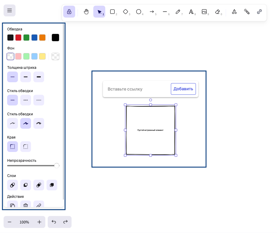This screenshot has width=277, height=233.
Task: Switch edges to rounded corners
Action: pos(26,147)
